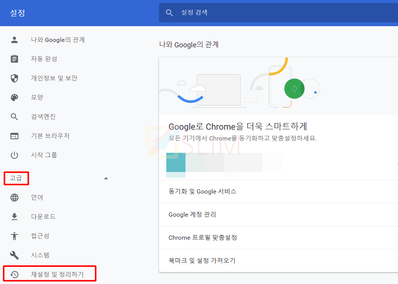Collapse the 고급 advanced section arrow
The image size is (398, 284).
(x=106, y=179)
